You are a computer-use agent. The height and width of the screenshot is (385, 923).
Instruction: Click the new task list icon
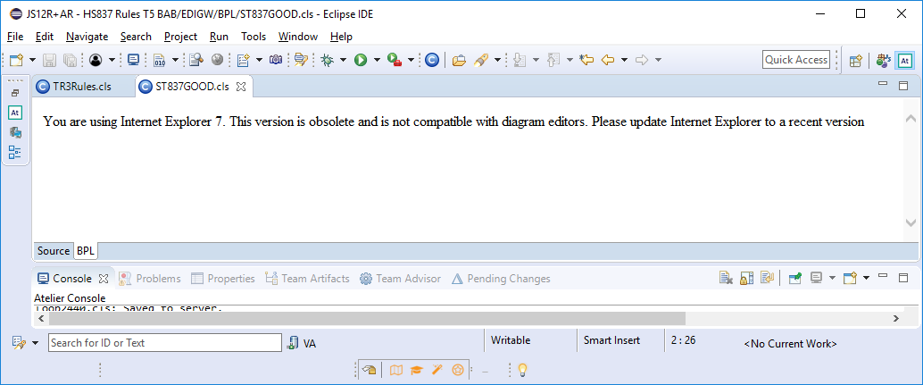243,60
